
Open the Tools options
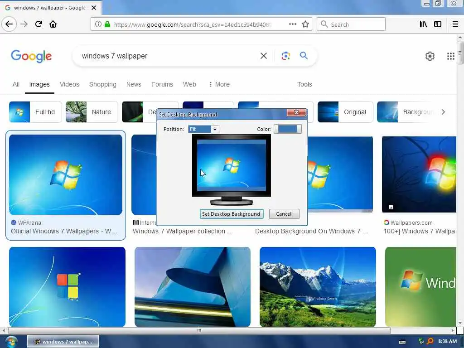pos(304,84)
